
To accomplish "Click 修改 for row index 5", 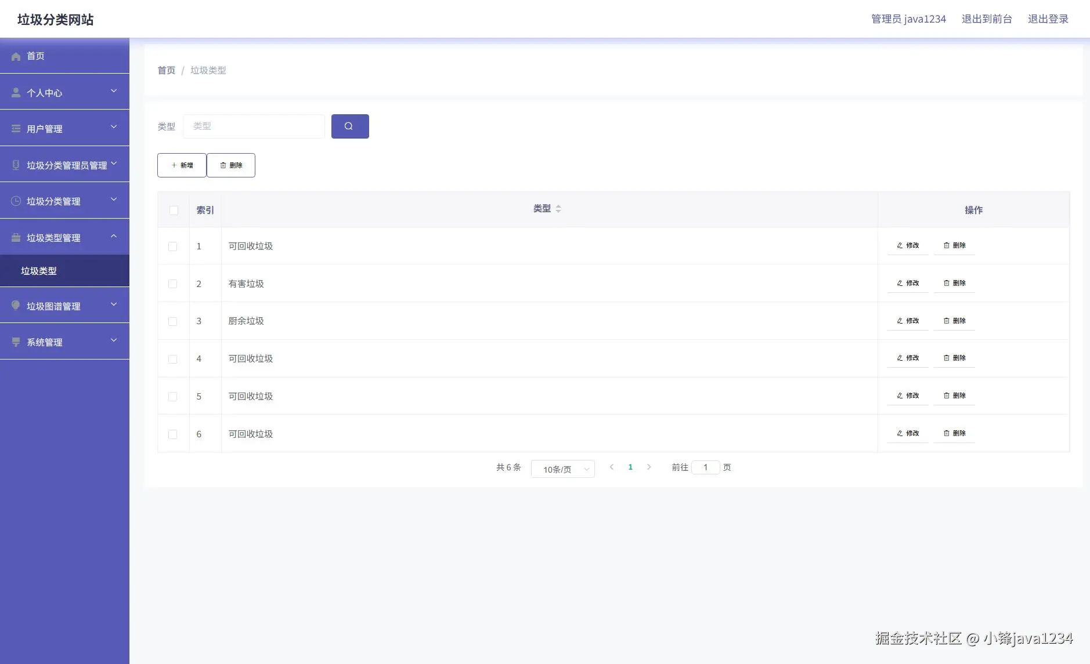I will click(908, 396).
